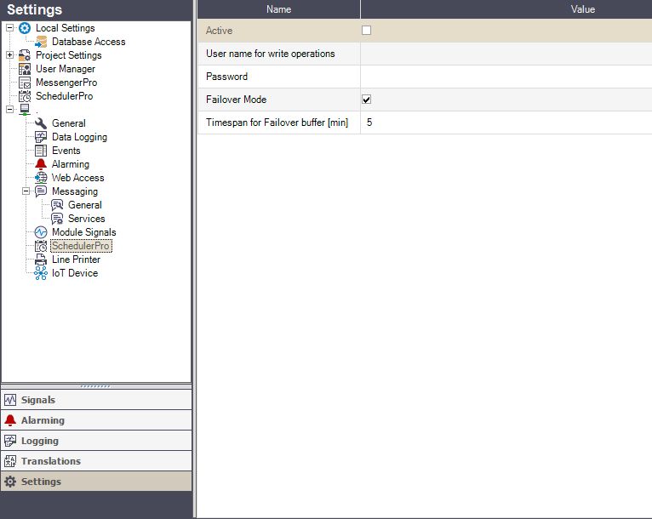Click the Settings gear icon in bottom panel
The image size is (652, 519).
coord(10,482)
